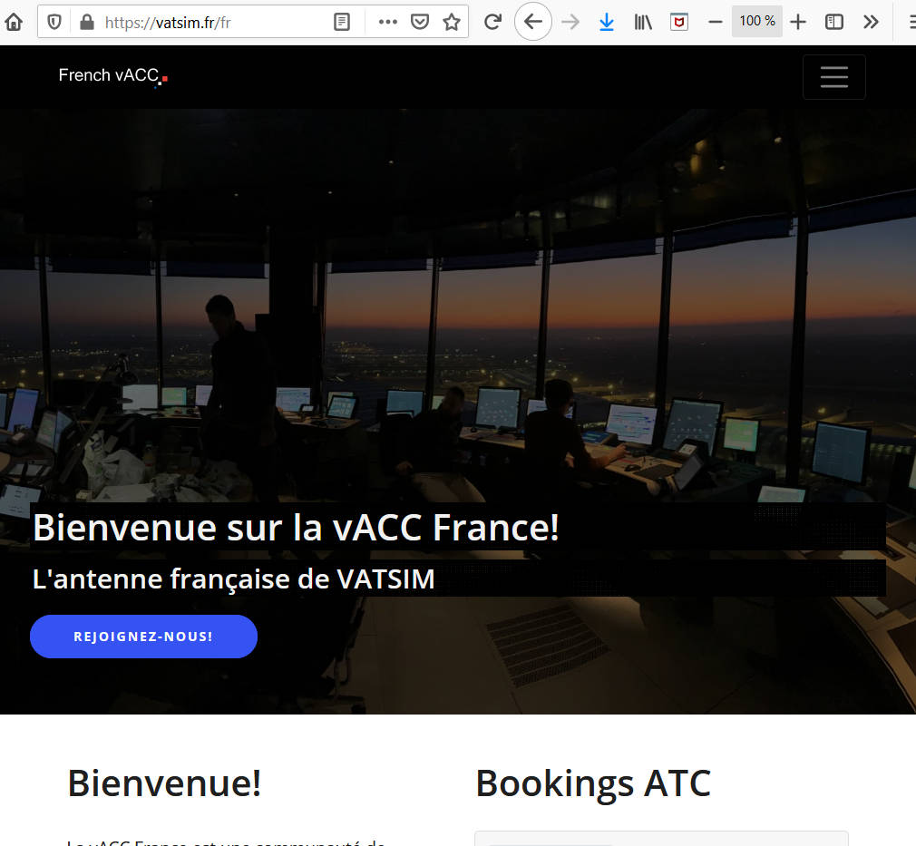The image size is (916, 846).
Task: Click the Firefox home icon
Action: [14, 22]
